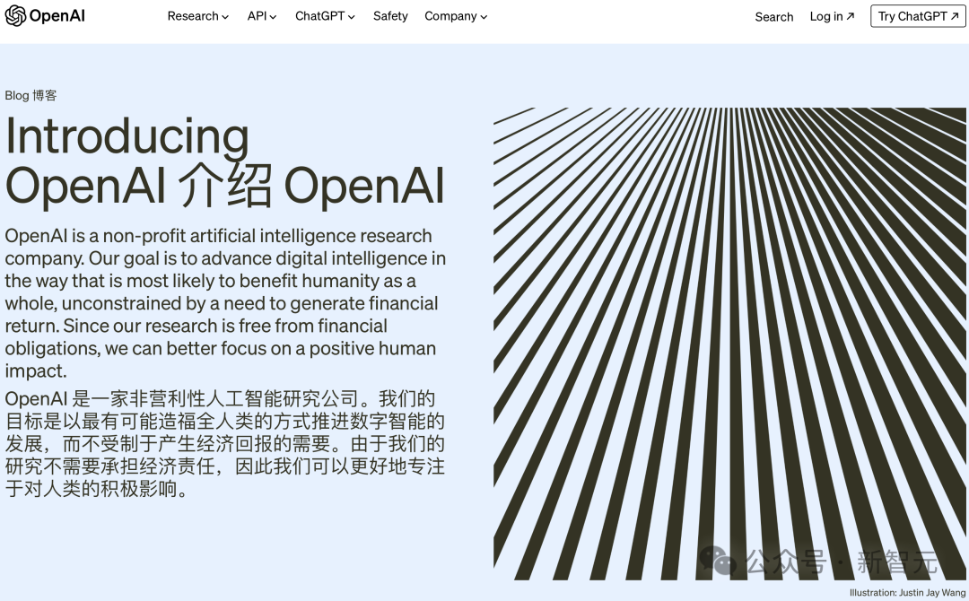The image size is (969, 601).
Task: Open the Research navigation menu
Action: point(193,16)
